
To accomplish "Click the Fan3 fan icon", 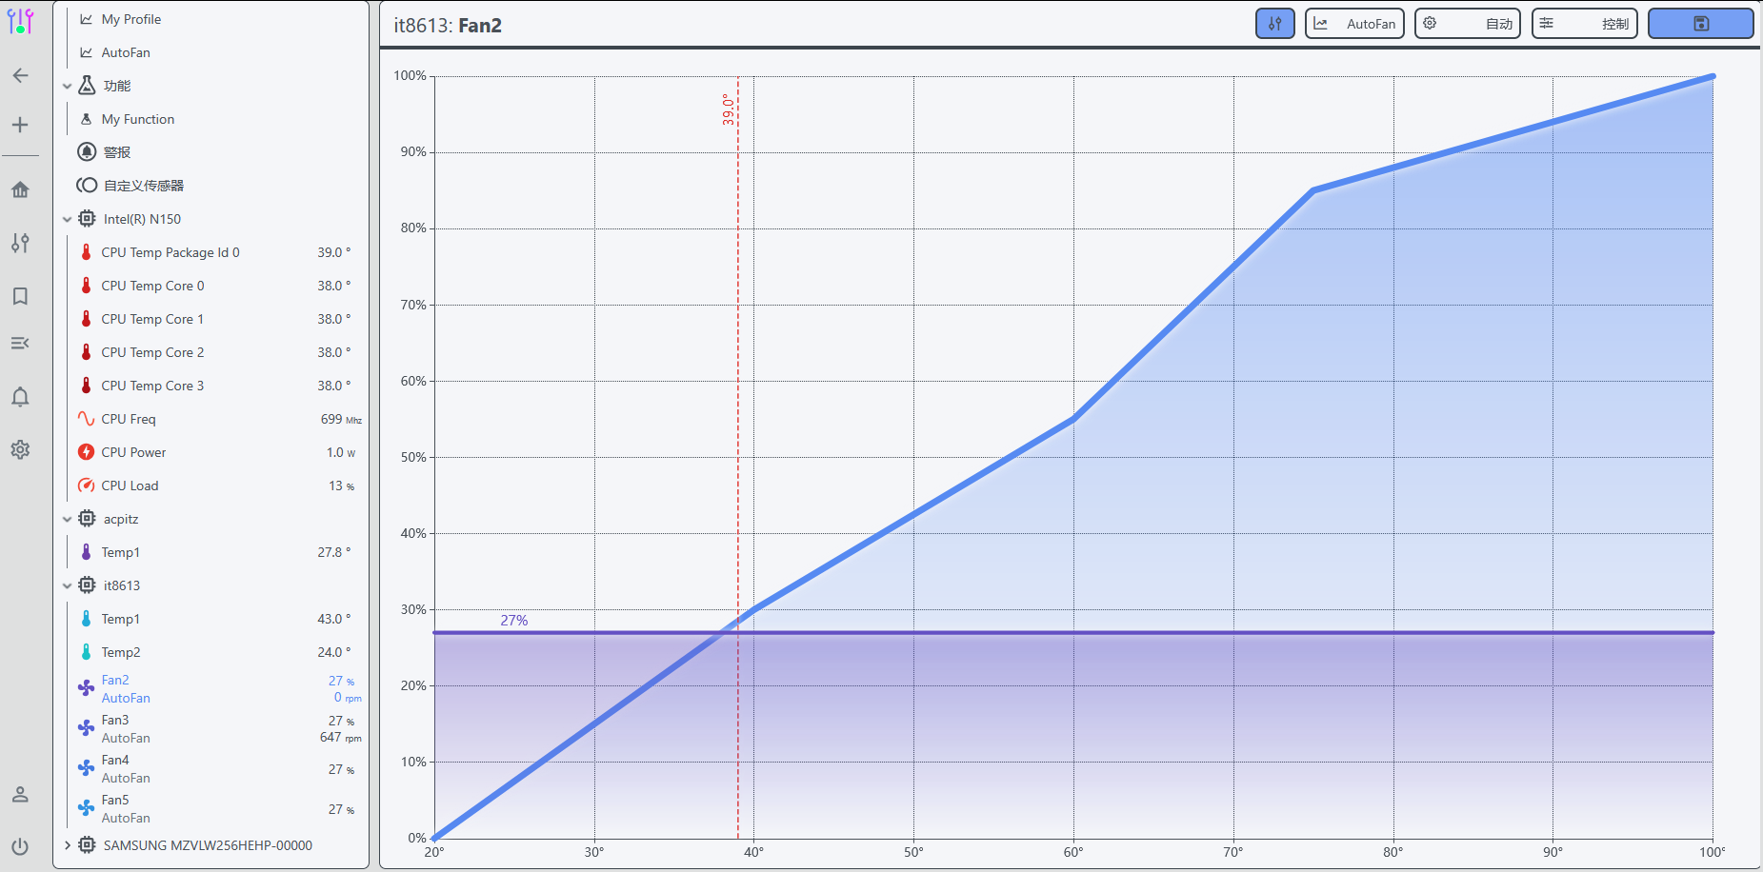I will point(87,728).
